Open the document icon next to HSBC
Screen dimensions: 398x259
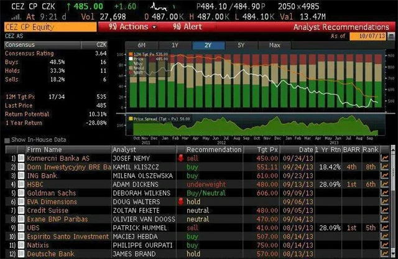click(20, 185)
